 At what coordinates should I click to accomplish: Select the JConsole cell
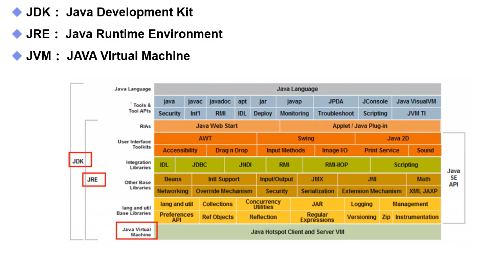click(x=375, y=102)
